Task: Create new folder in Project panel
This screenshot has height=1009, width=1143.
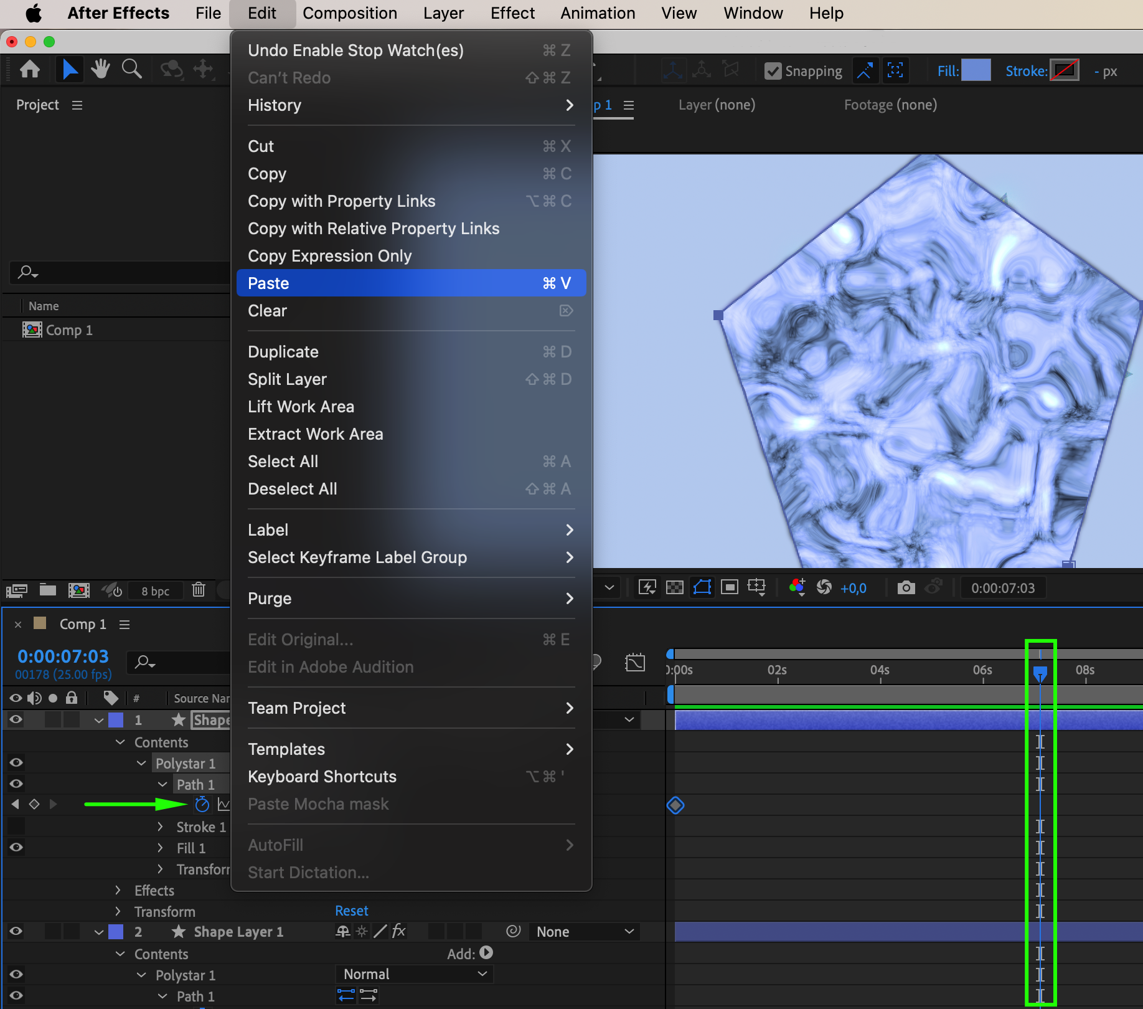Action: tap(48, 590)
